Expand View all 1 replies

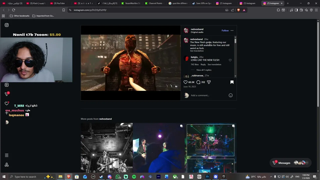204,70
